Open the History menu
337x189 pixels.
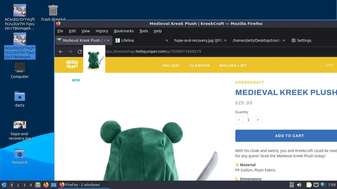(x=102, y=31)
